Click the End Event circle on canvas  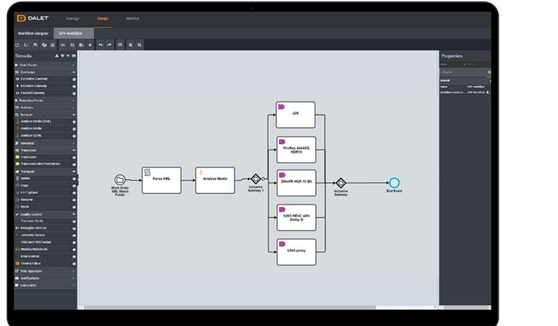coord(394,183)
